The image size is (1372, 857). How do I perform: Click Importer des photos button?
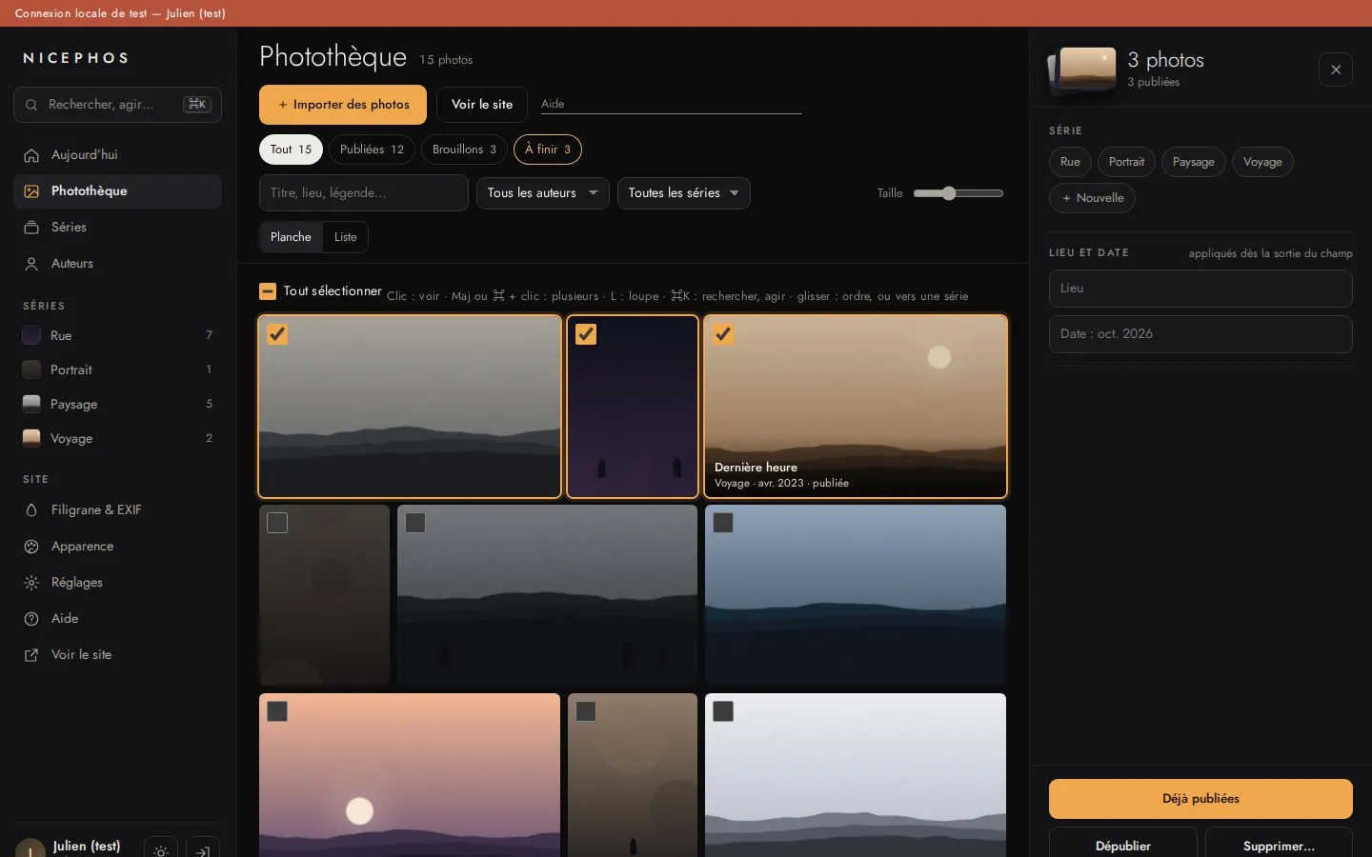[343, 105]
